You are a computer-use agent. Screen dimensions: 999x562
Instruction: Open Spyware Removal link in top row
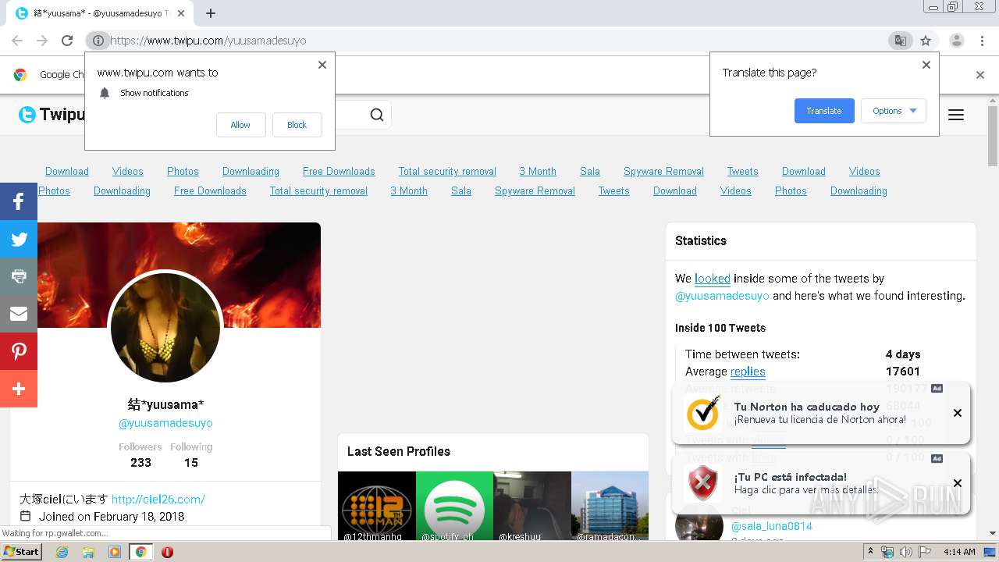(663, 172)
